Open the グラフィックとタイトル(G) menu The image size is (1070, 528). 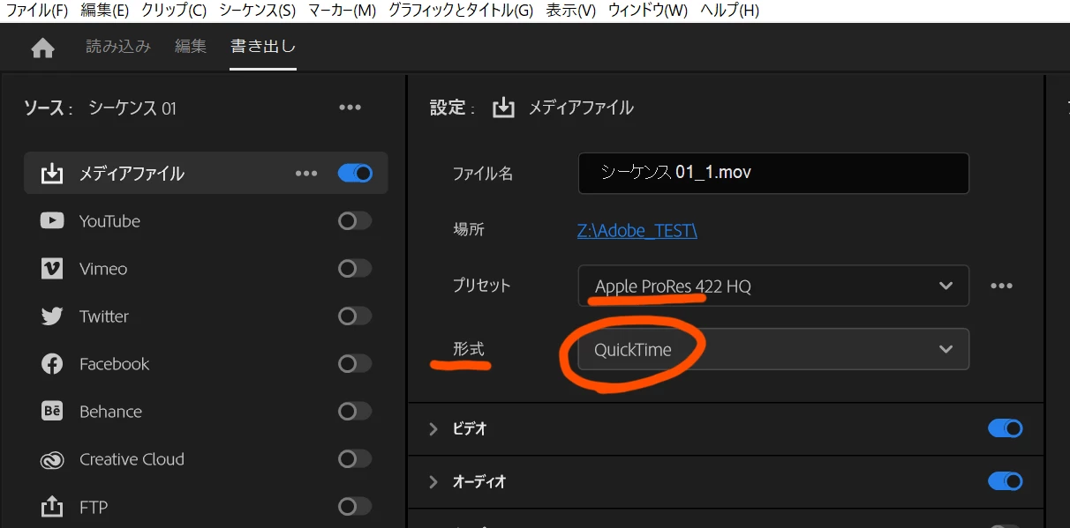pos(461,11)
